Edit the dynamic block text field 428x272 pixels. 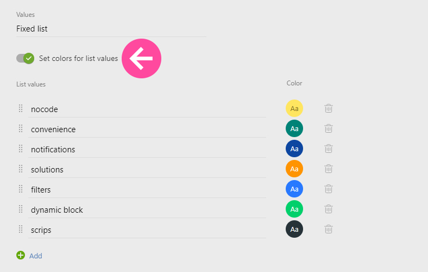point(147,210)
